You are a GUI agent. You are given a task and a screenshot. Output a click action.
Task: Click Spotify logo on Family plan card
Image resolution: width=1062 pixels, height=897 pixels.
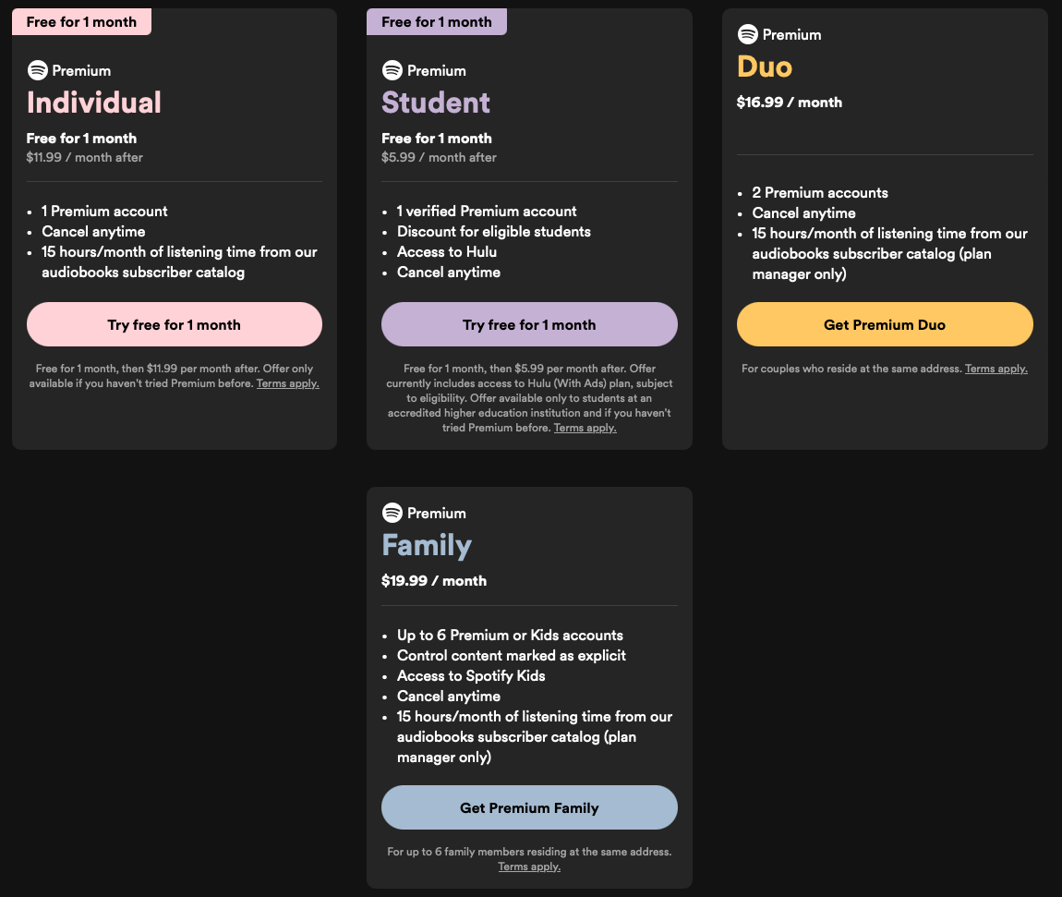(392, 513)
